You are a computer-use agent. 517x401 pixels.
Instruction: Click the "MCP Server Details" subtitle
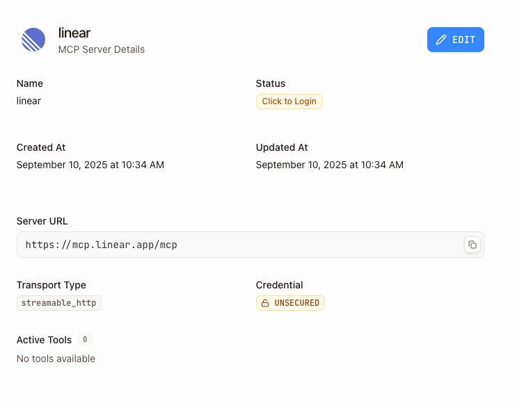(x=102, y=49)
